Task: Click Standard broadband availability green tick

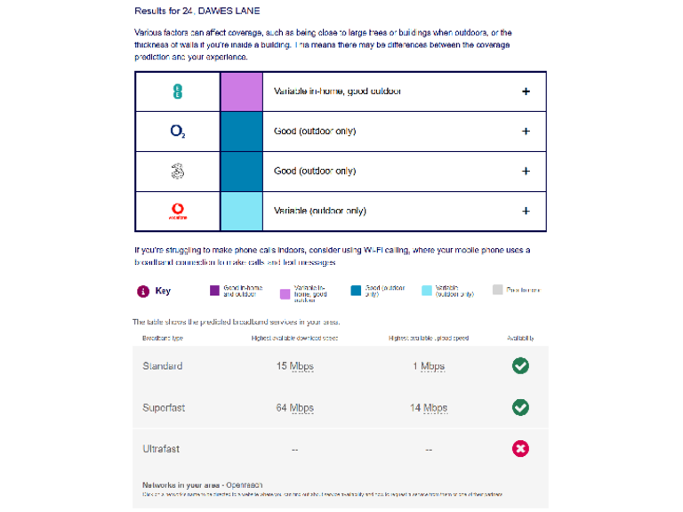Action: pos(520,366)
